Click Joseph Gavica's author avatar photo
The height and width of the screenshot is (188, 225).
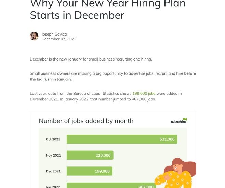(x=34, y=36)
